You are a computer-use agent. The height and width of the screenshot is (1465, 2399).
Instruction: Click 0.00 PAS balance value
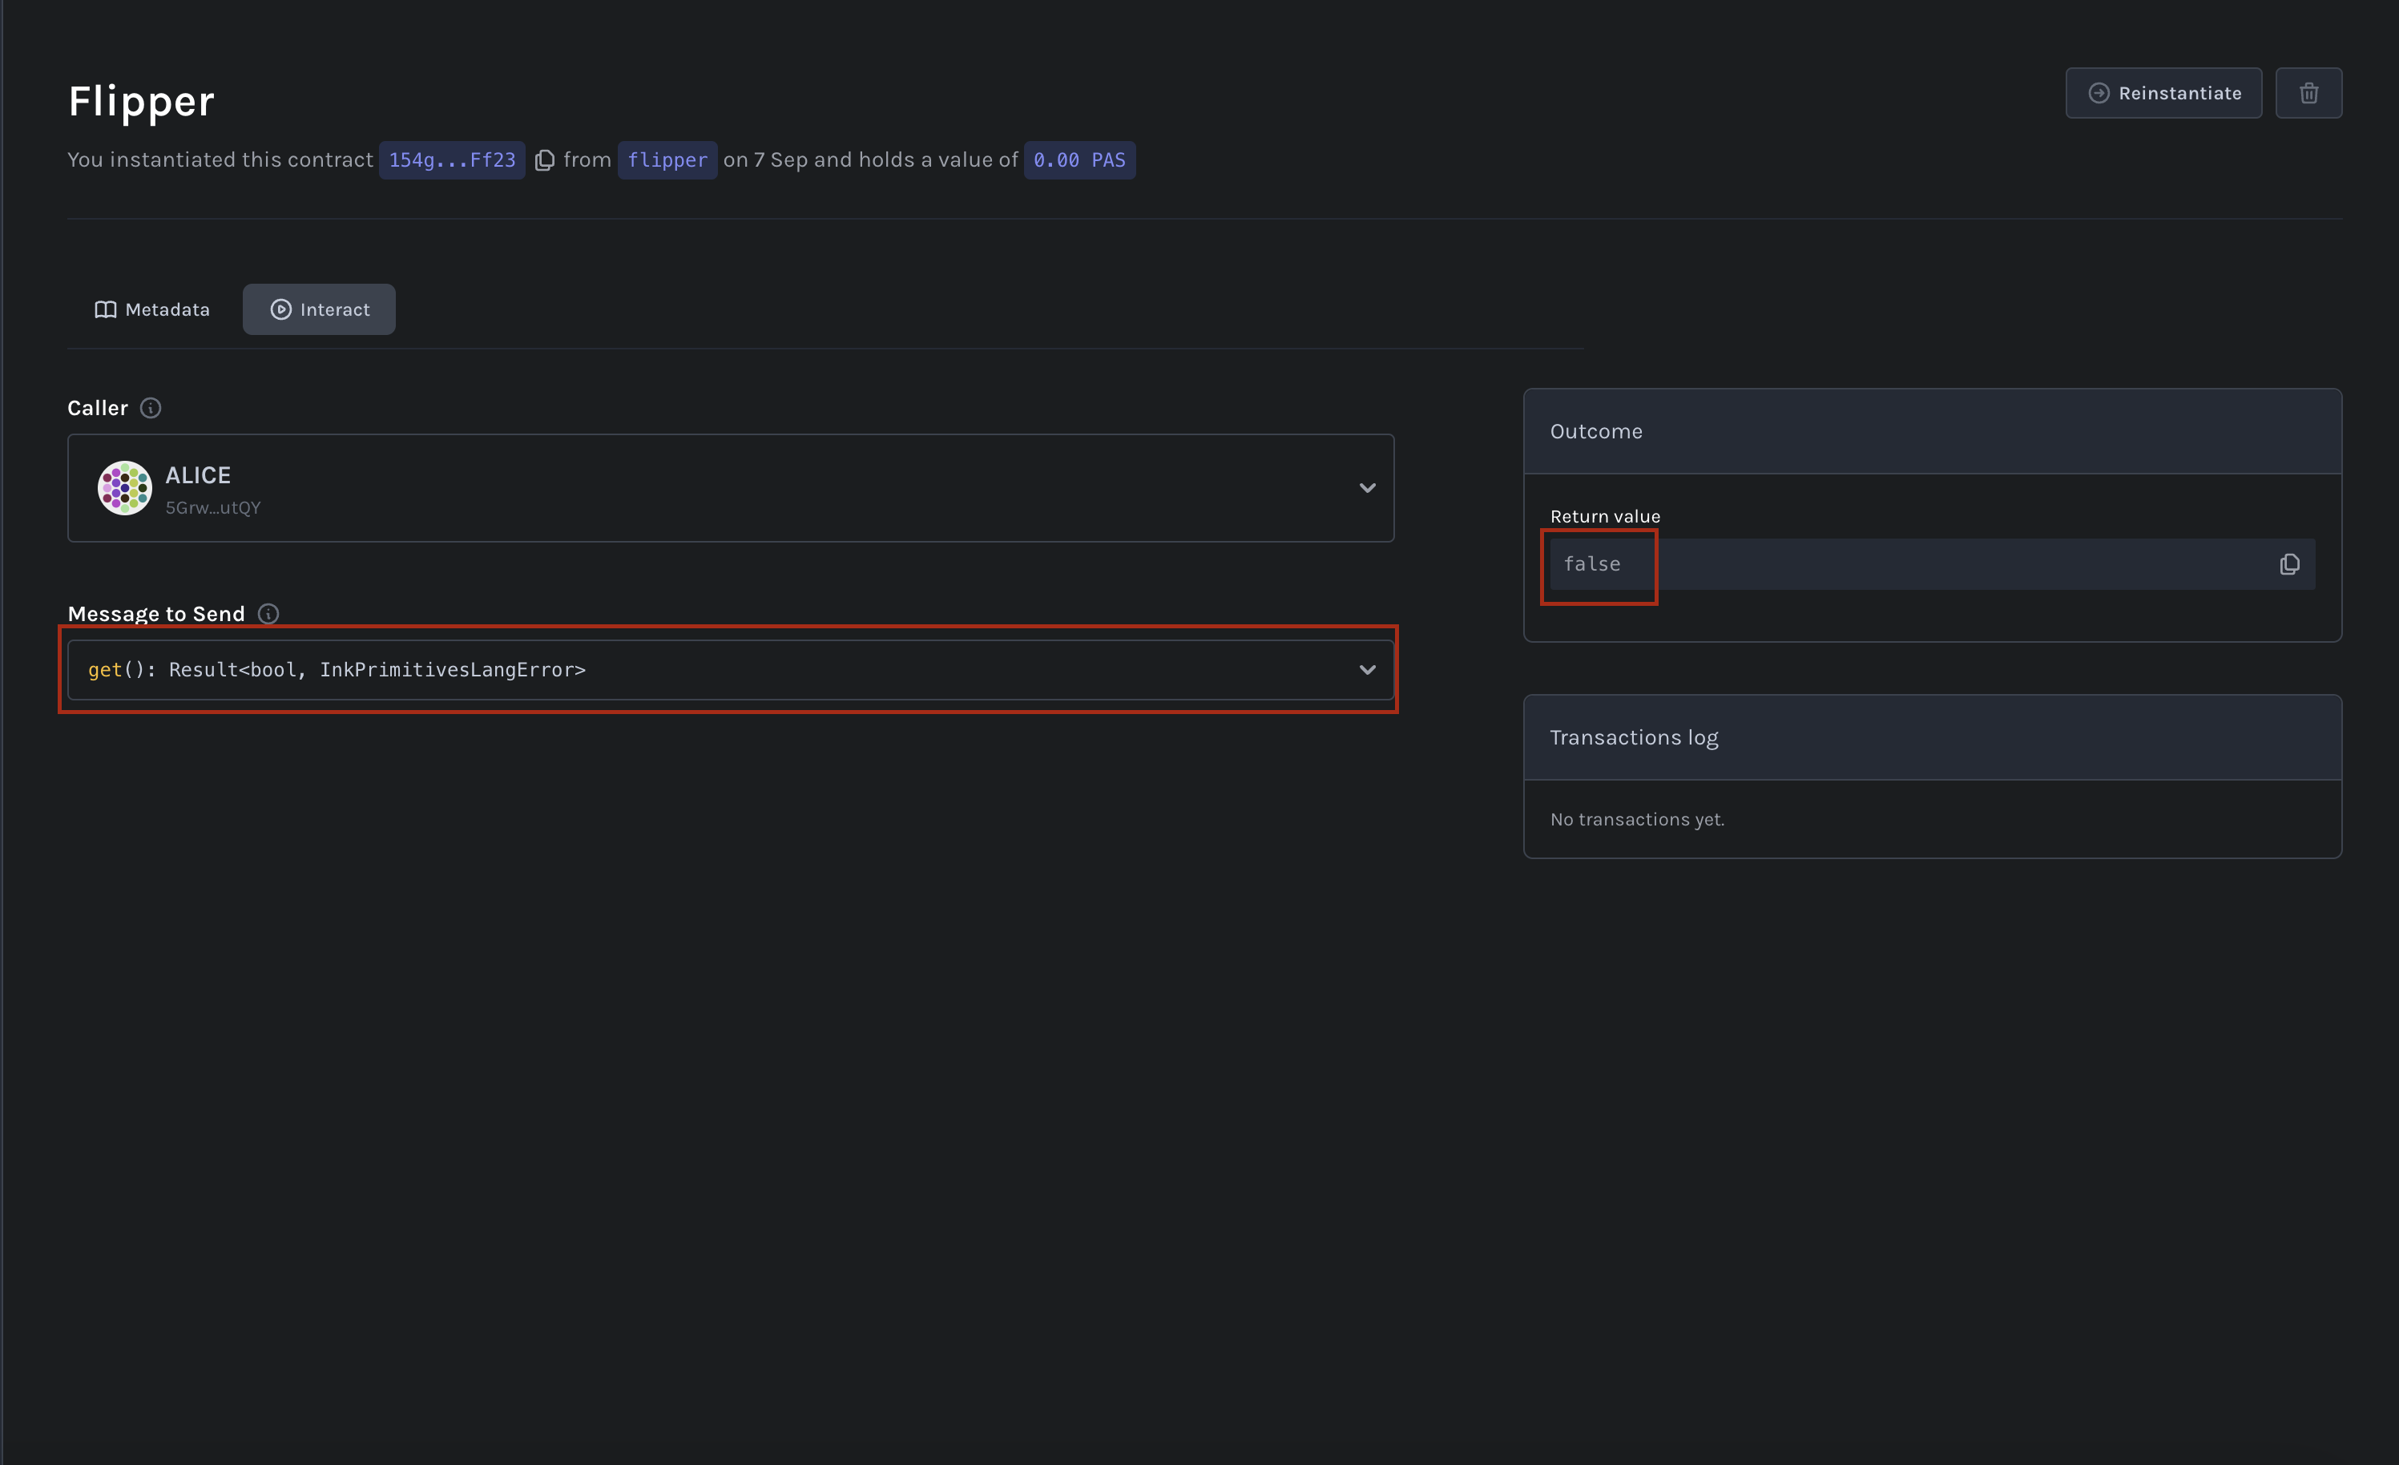1079,159
